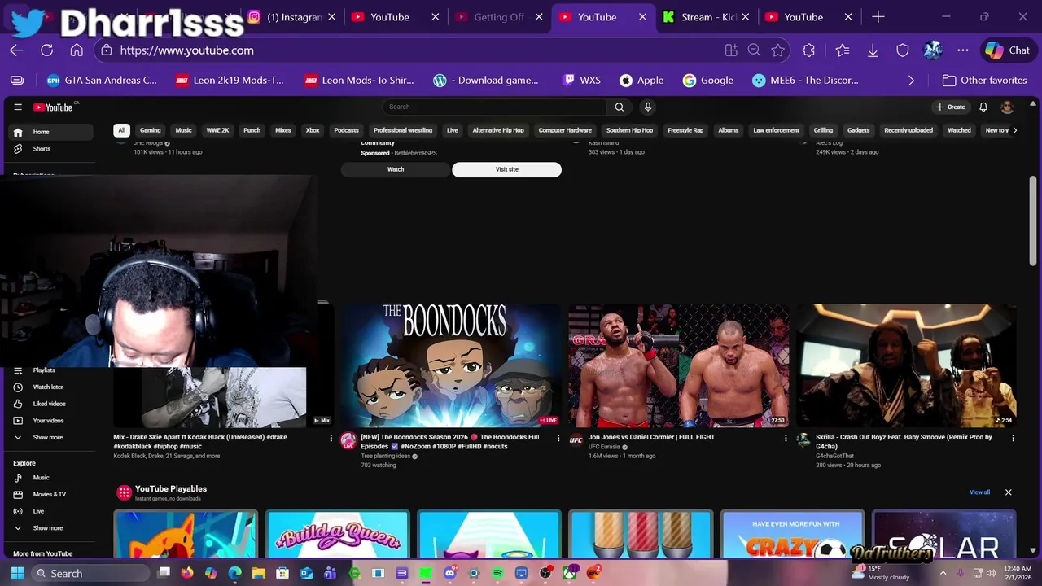Image resolution: width=1042 pixels, height=586 pixels.
Task: Expand Show more under Explore section
Action: tap(49, 528)
